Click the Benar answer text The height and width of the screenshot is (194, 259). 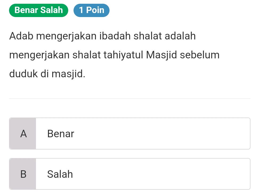(x=60, y=133)
